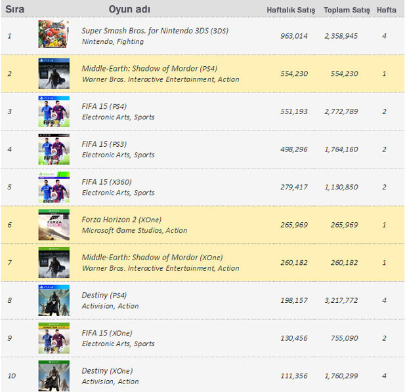Click Super Smash Bros. 3DS cover thumbnail
Viewport: 407px width, 392px height.
tap(54, 35)
